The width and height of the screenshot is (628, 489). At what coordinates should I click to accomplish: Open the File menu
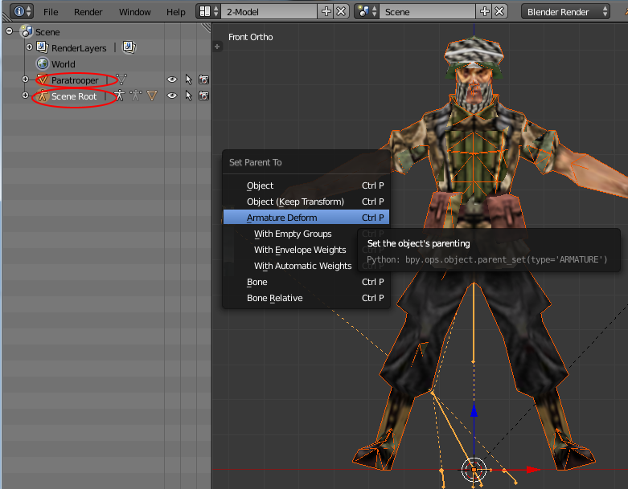[x=51, y=12]
